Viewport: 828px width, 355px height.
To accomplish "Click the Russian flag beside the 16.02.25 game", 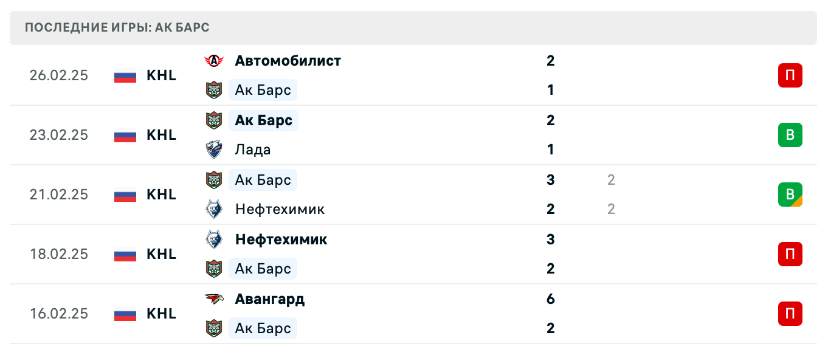I will pos(124,314).
